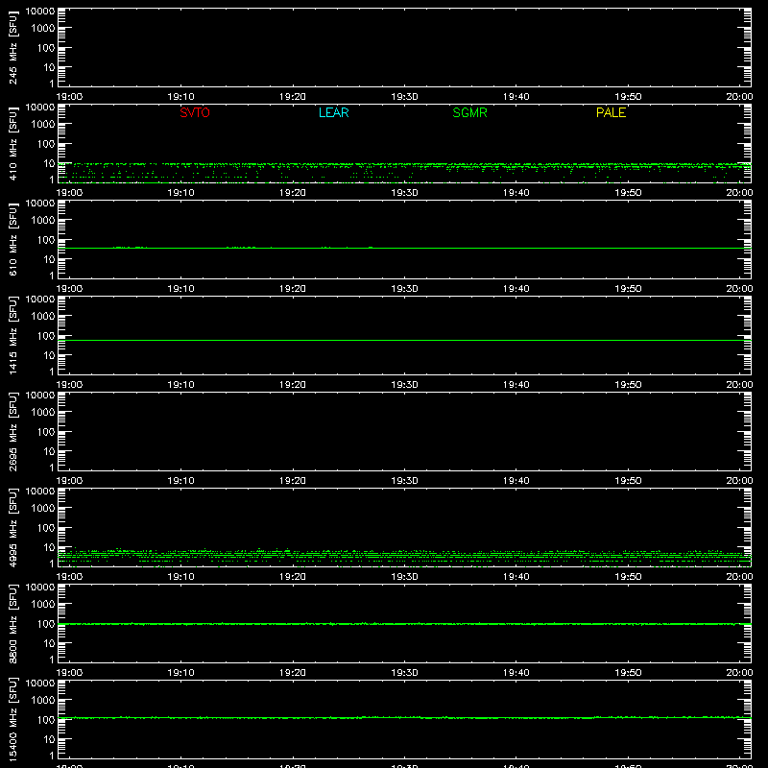Click the green trace in 1415 MHz panel
The width and height of the screenshot is (768, 768).
point(404,340)
